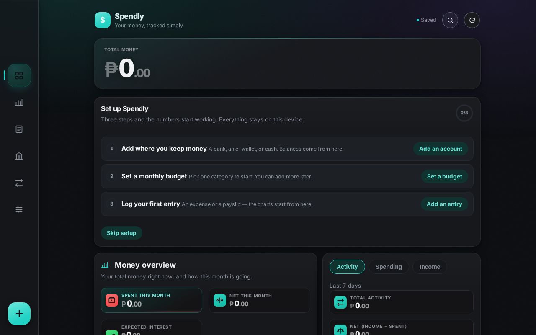
Task: Click the 'Set up Spendly' heading
Action: 125,108
